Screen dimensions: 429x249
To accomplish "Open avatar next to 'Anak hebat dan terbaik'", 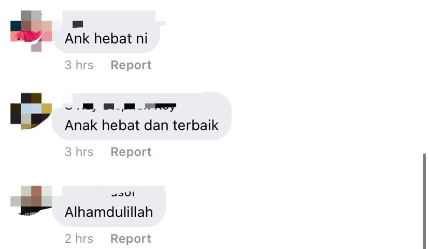I will pos(31,111).
